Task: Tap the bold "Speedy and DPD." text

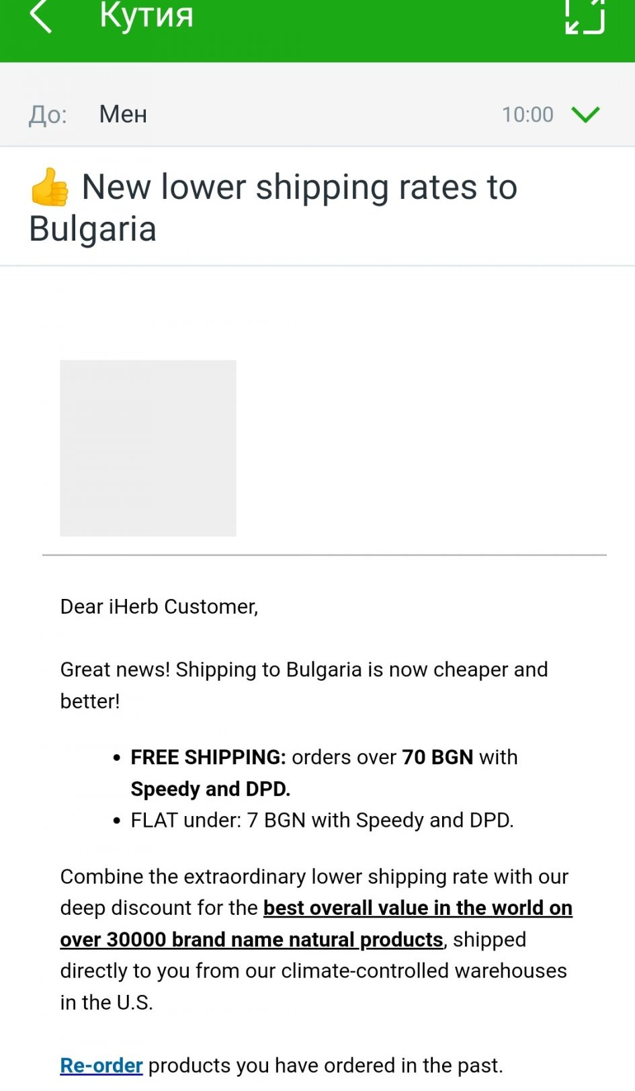Action: click(x=210, y=789)
